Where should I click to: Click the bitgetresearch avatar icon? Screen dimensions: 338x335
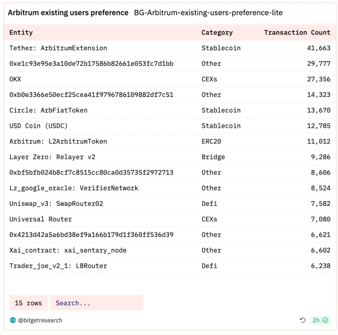point(13,321)
